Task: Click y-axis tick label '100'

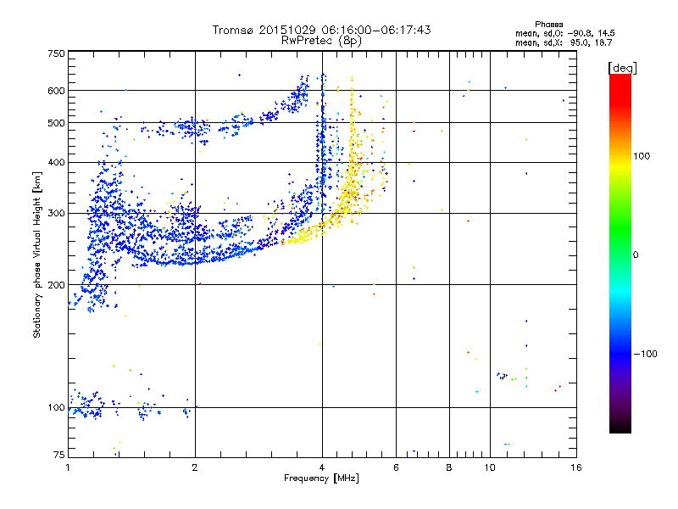Action: pos(57,408)
